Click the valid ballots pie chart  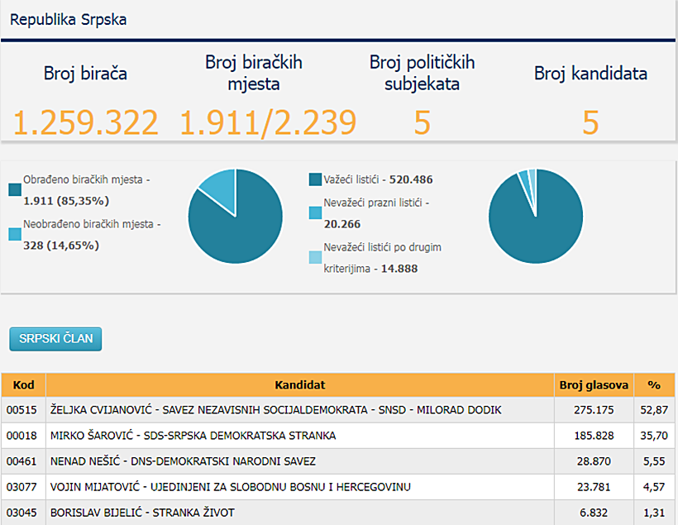coord(536,216)
